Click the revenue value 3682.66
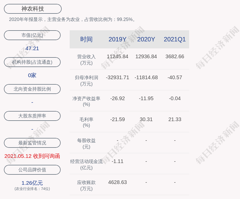This screenshot has width=240, height=199. [175, 56]
